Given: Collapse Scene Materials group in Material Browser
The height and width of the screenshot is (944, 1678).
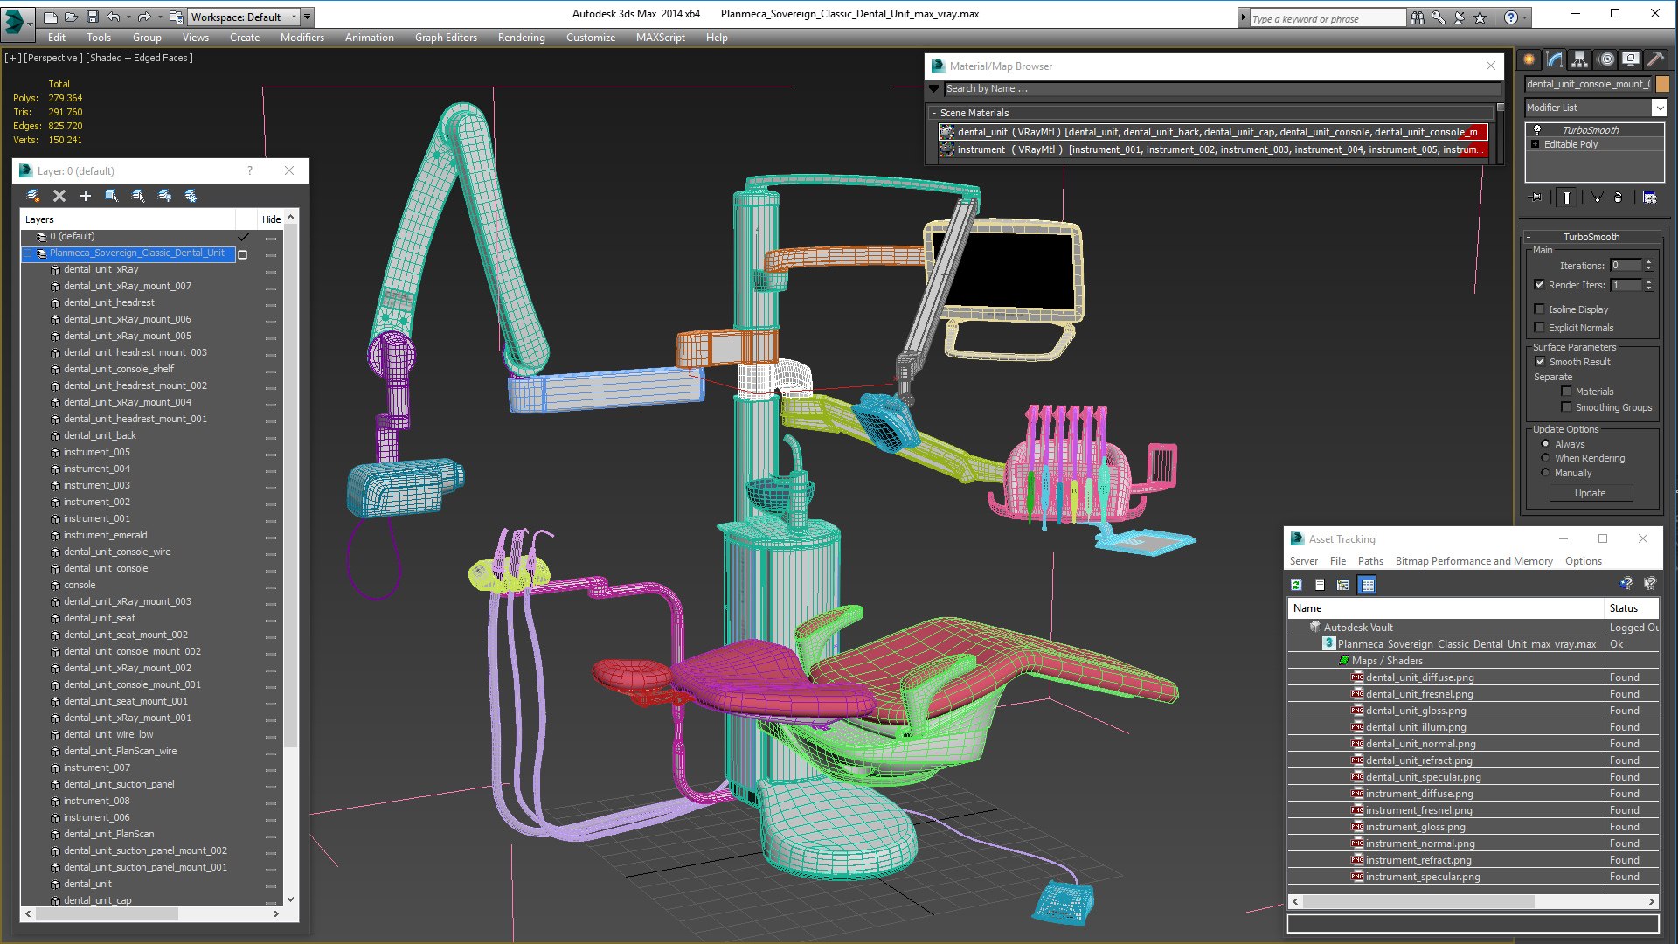Looking at the screenshot, I should click(934, 113).
